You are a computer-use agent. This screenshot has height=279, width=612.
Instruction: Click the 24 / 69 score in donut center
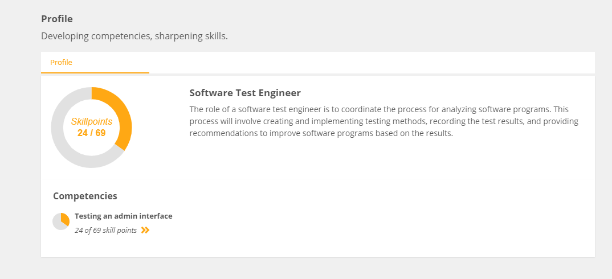pyautogui.click(x=92, y=133)
